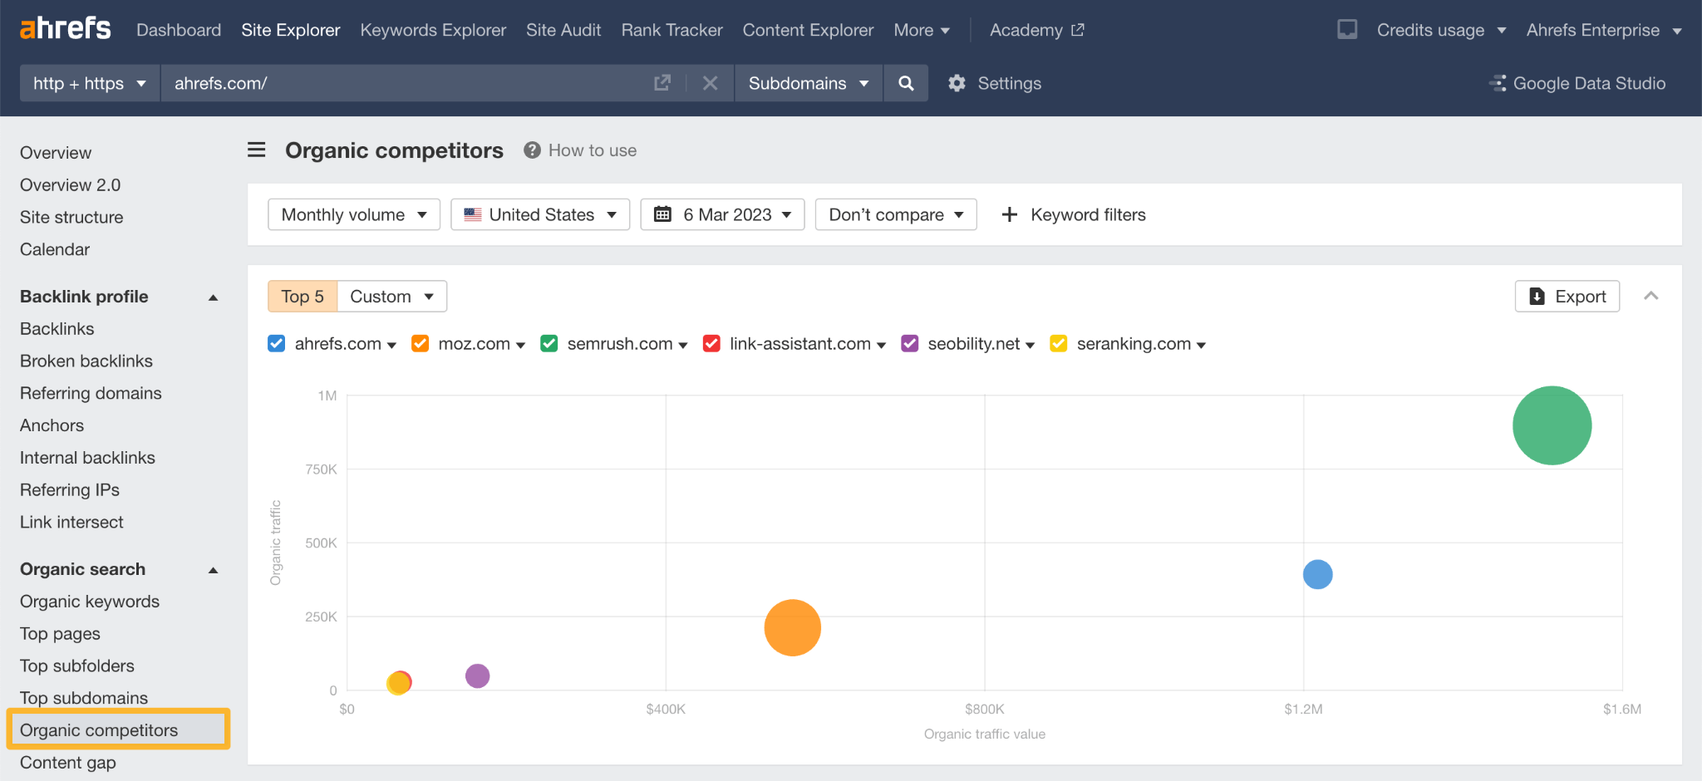The width and height of the screenshot is (1702, 781).
Task: Disable the semrush.com checkbox
Action: coord(548,343)
